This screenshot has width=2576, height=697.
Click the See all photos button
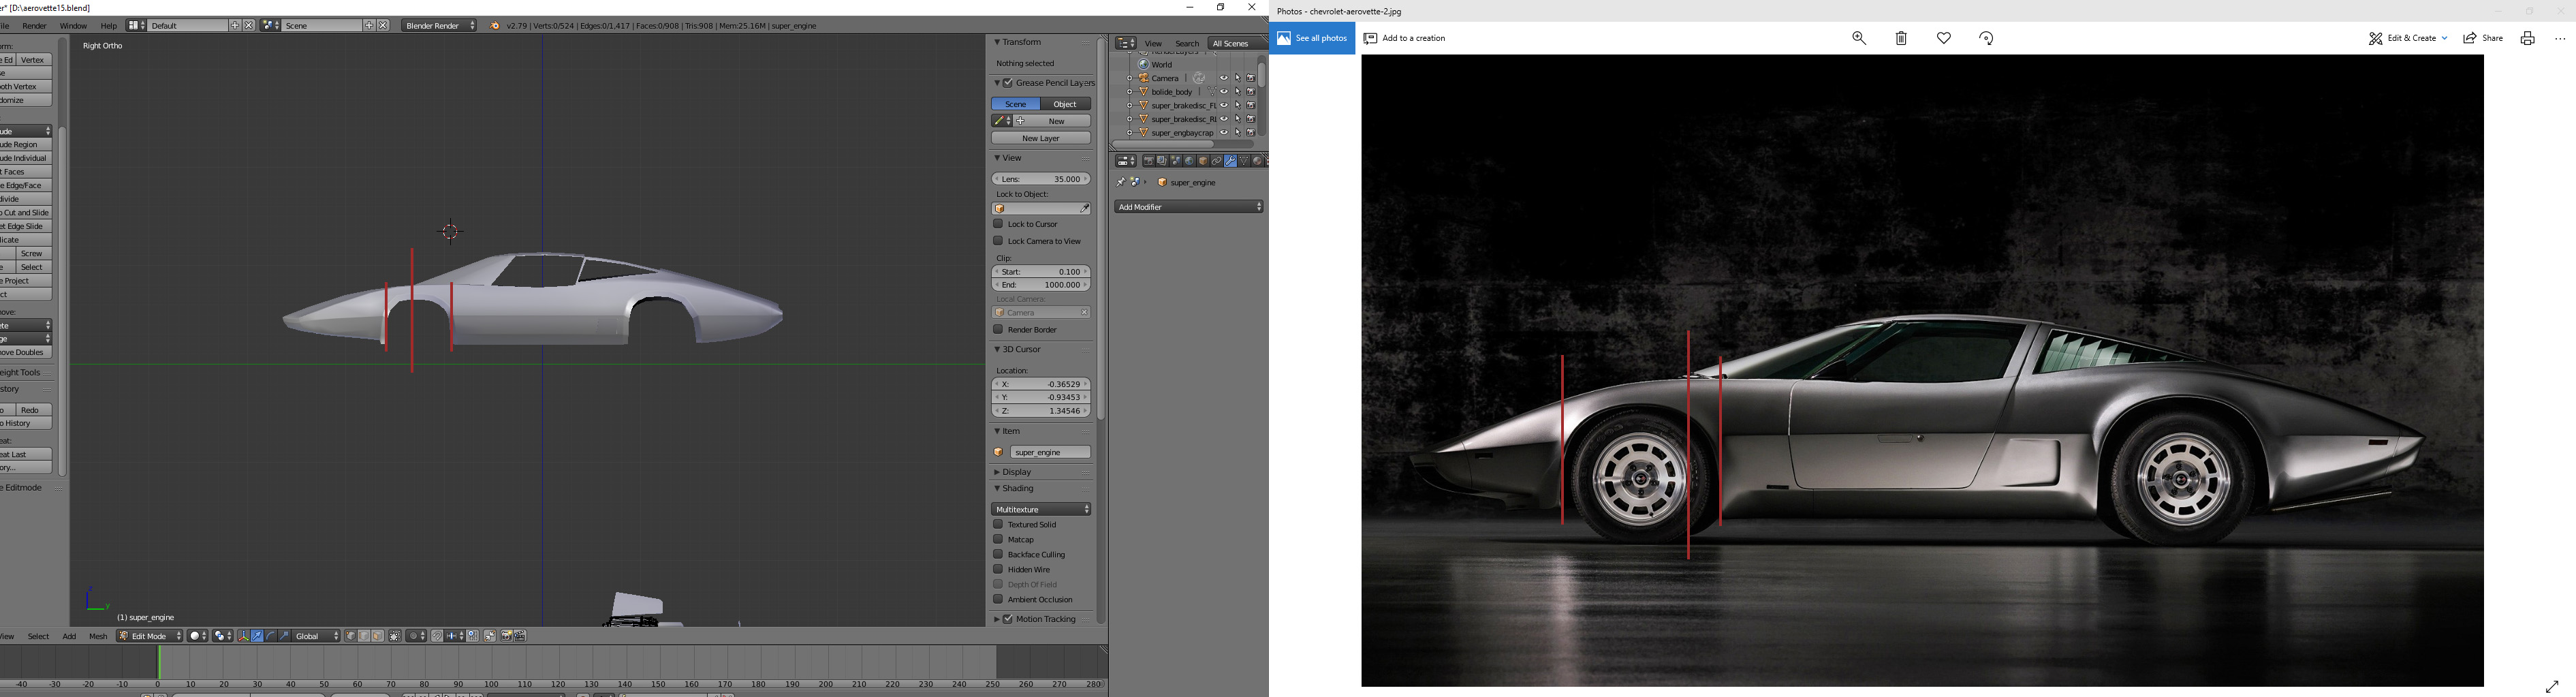click(1312, 38)
